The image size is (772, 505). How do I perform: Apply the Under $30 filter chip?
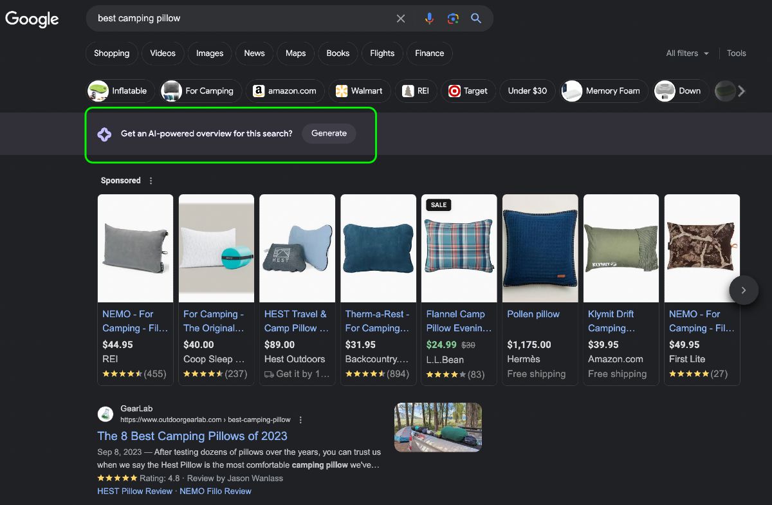528,91
